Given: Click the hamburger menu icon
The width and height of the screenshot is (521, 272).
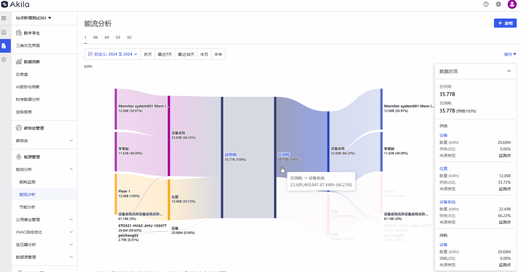Looking at the screenshot, I should (4, 18).
